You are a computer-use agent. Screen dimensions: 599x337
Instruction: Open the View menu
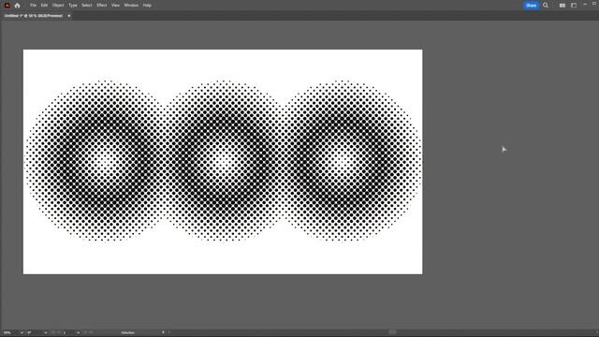[115, 6]
